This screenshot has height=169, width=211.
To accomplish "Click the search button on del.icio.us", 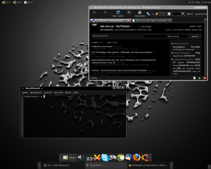I will point(195,36).
